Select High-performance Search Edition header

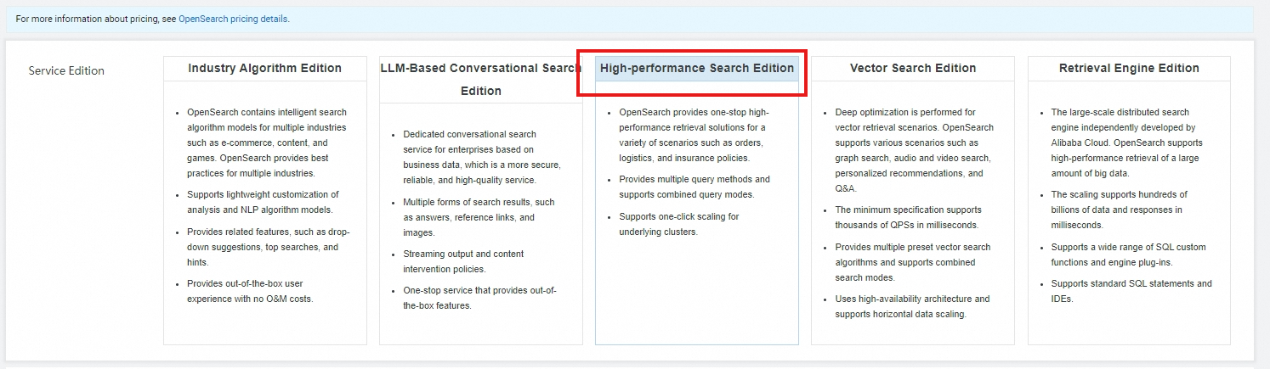point(697,69)
